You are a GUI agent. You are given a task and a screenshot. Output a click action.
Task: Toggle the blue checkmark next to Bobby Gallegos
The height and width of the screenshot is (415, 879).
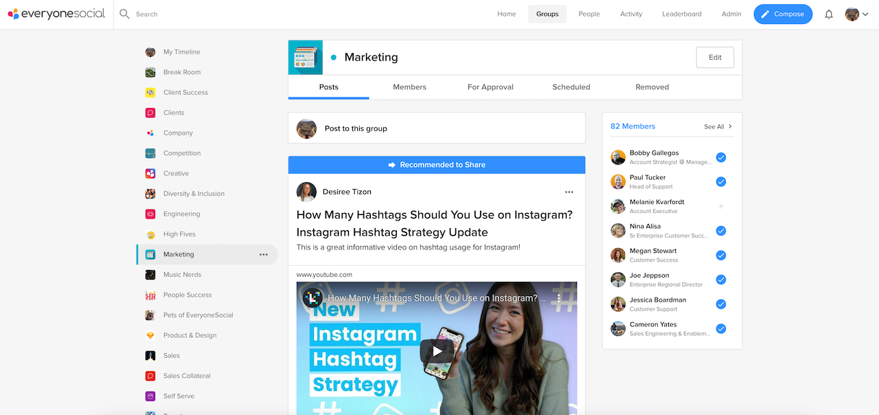pos(720,157)
